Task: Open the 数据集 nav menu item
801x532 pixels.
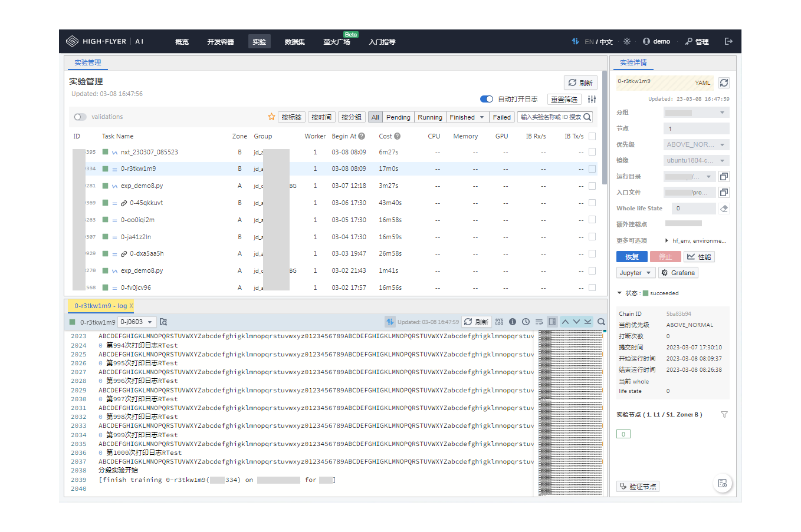Action: point(294,42)
